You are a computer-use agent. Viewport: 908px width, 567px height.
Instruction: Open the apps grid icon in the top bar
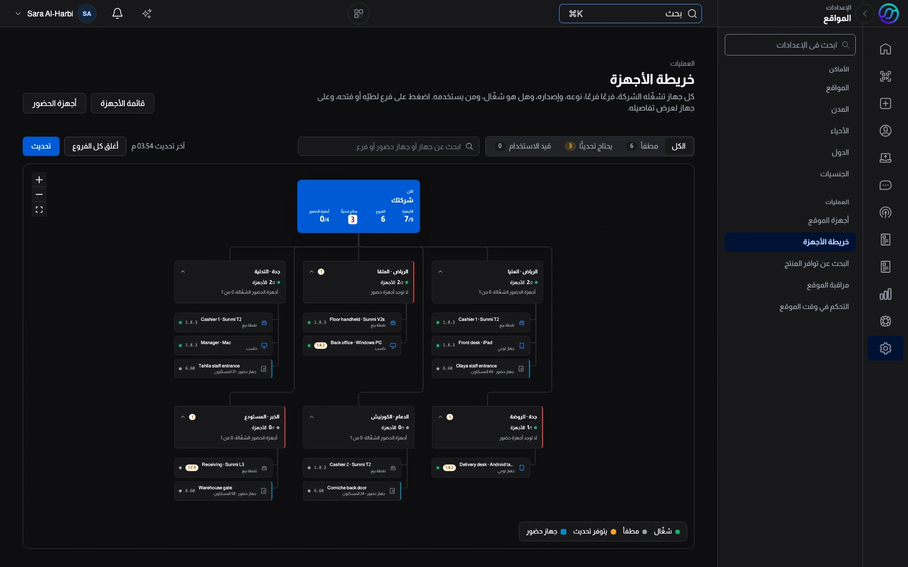click(x=359, y=14)
